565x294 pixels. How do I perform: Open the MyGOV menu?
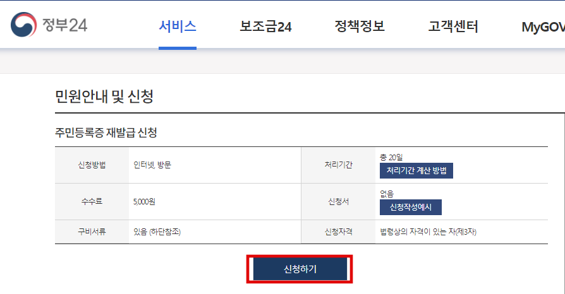pos(543,27)
